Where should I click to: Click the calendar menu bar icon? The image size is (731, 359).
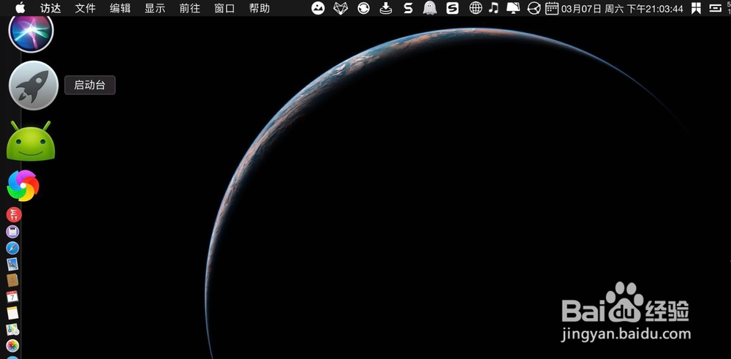(x=552, y=8)
